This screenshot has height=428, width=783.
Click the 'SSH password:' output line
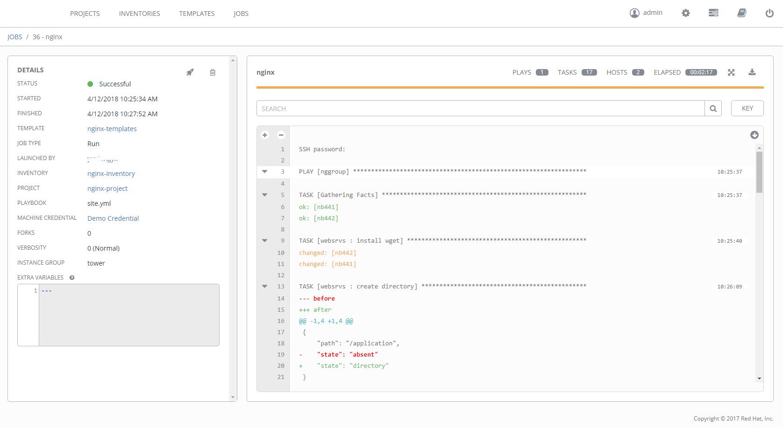click(322, 149)
